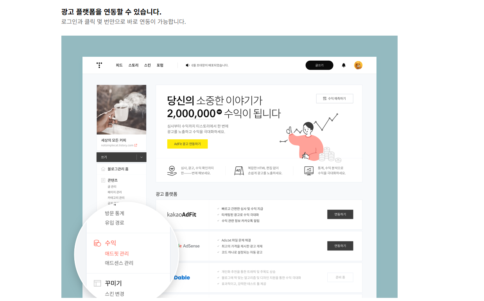Open the profile avatar menu
484x301 pixels.
tap(358, 65)
